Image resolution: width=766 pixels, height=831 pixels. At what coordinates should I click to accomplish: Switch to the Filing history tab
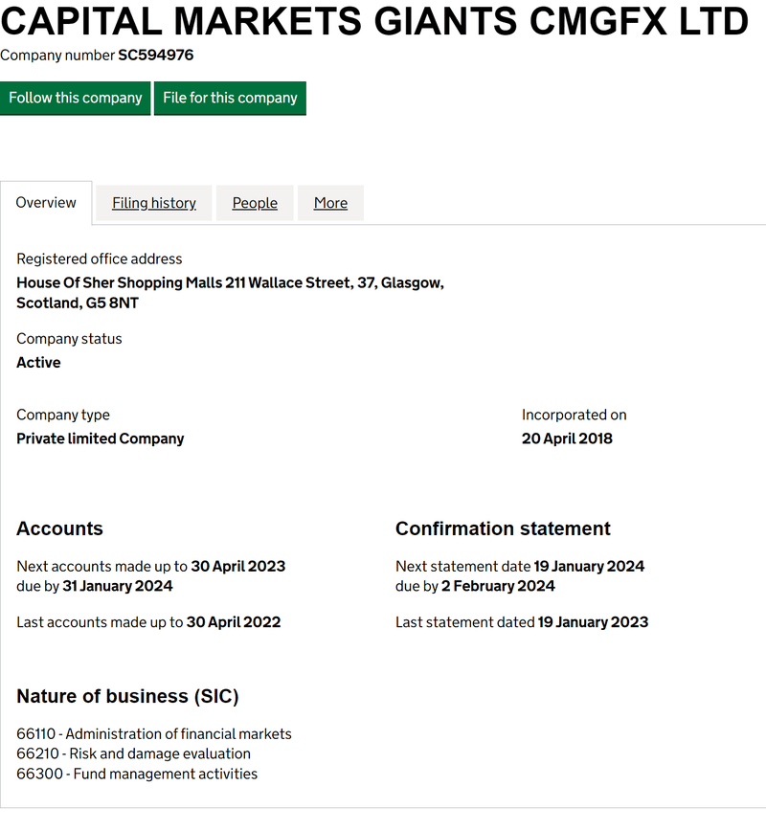(153, 203)
